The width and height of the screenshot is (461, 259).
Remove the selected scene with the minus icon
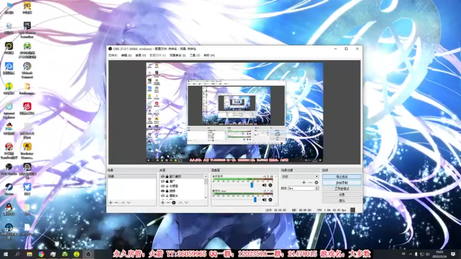[x=116, y=203]
